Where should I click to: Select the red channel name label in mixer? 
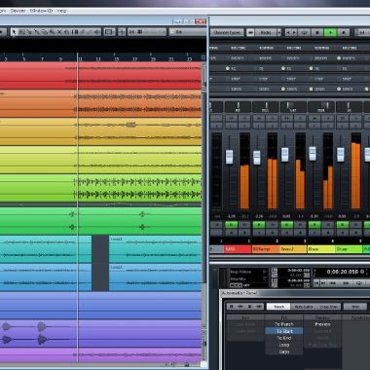pos(238,249)
